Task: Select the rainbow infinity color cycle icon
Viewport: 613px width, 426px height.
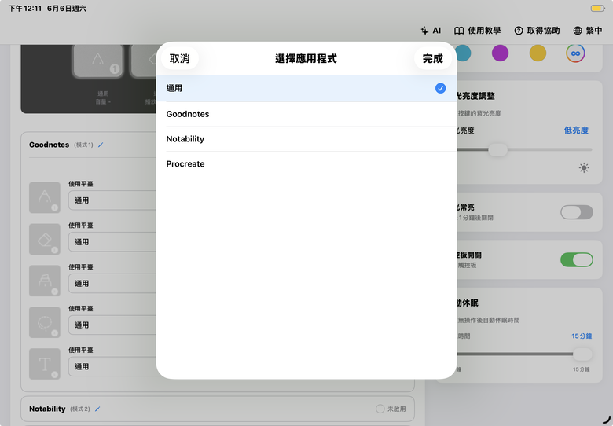Action: click(x=575, y=53)
